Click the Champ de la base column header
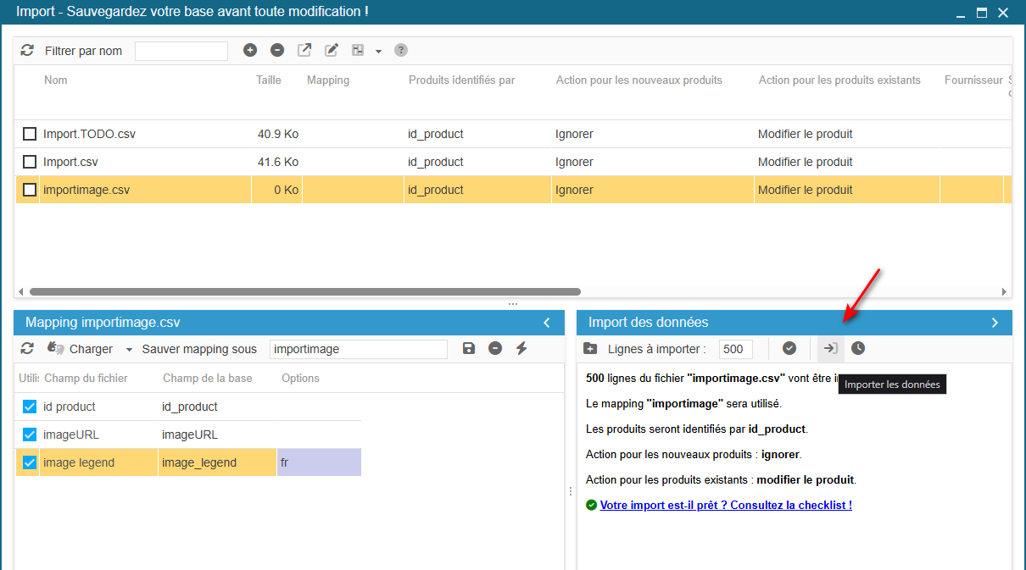The height and width of the screenshot is (570, 1026). (207, 378)
